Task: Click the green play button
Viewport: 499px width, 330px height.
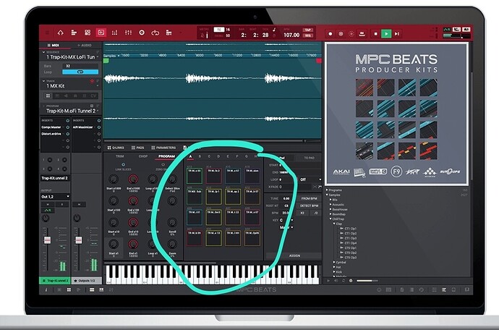Action: tap(386, 34)
